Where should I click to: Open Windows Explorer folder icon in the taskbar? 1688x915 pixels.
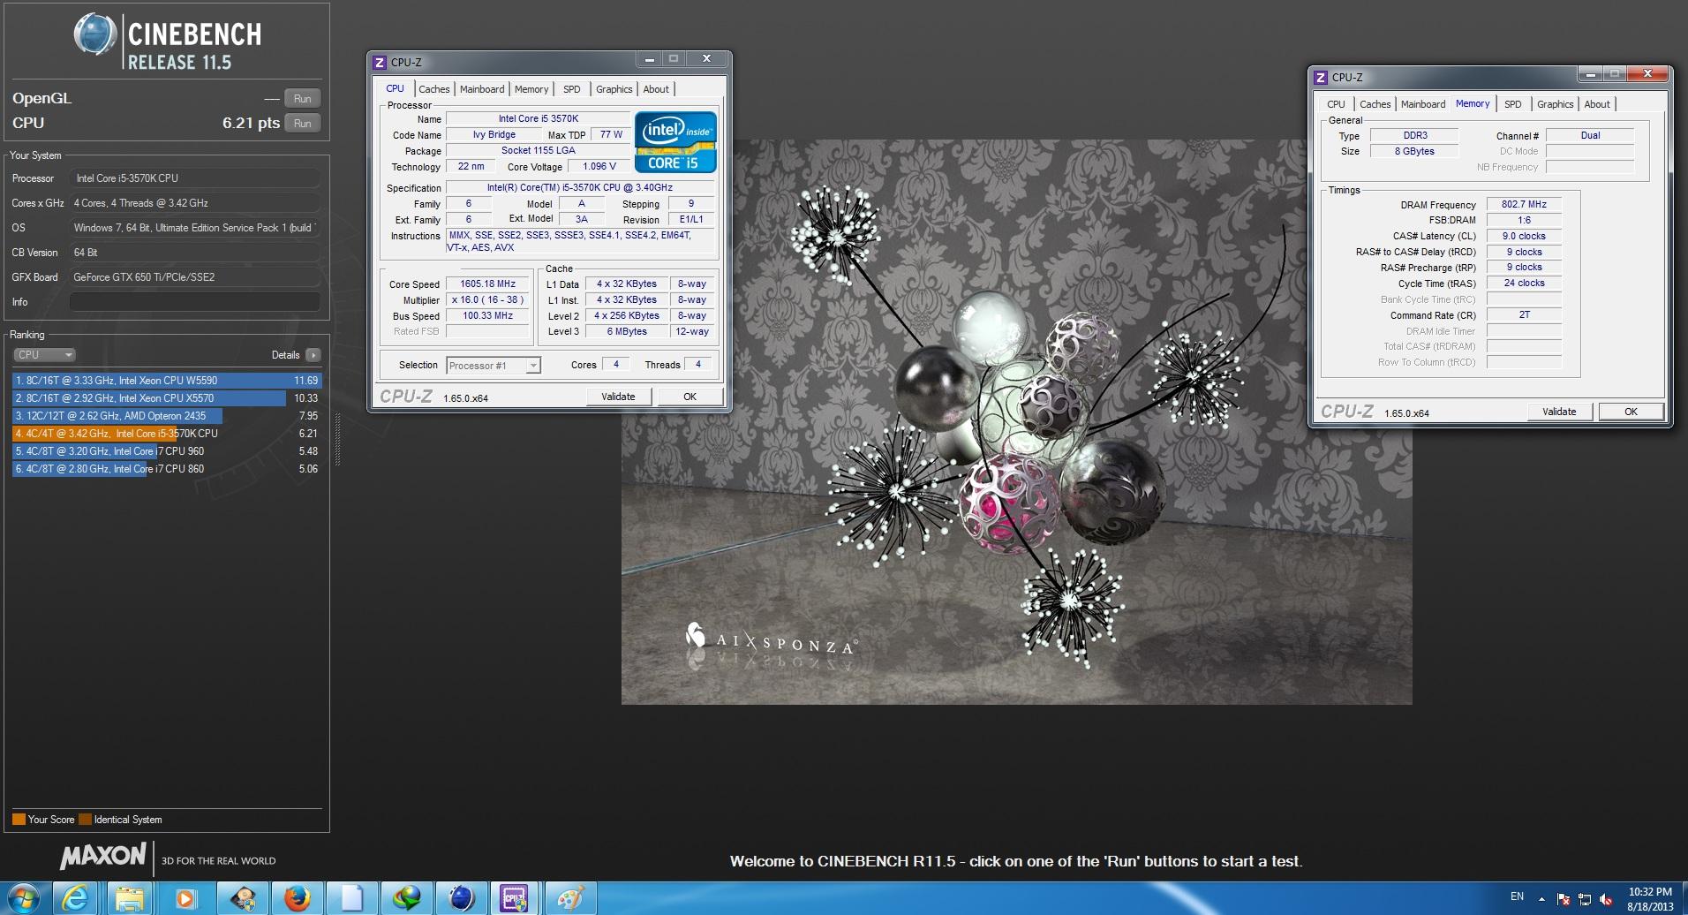[130, 898]
